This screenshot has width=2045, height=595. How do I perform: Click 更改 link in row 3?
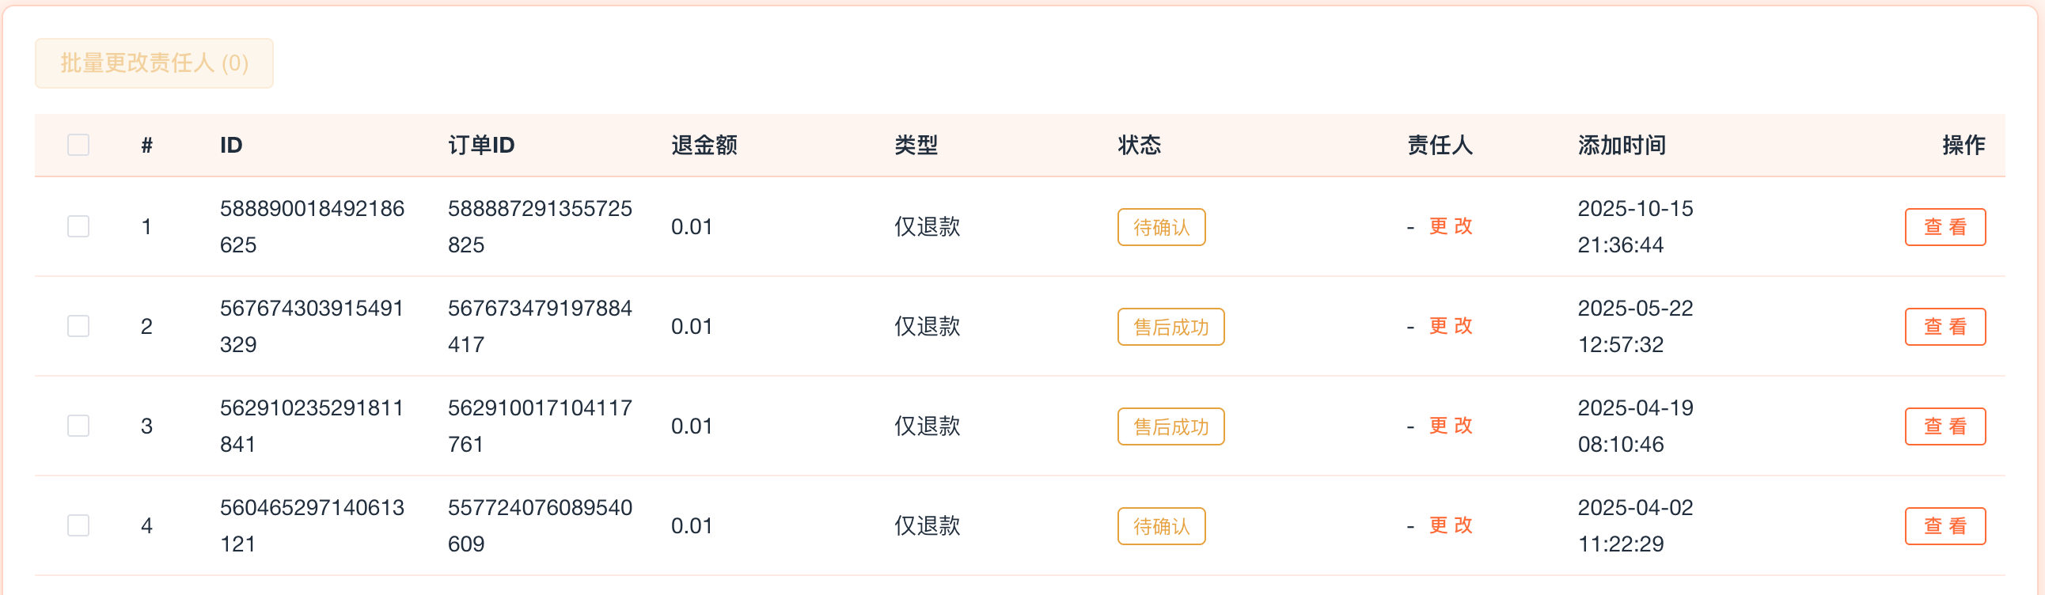(1451, 426)
